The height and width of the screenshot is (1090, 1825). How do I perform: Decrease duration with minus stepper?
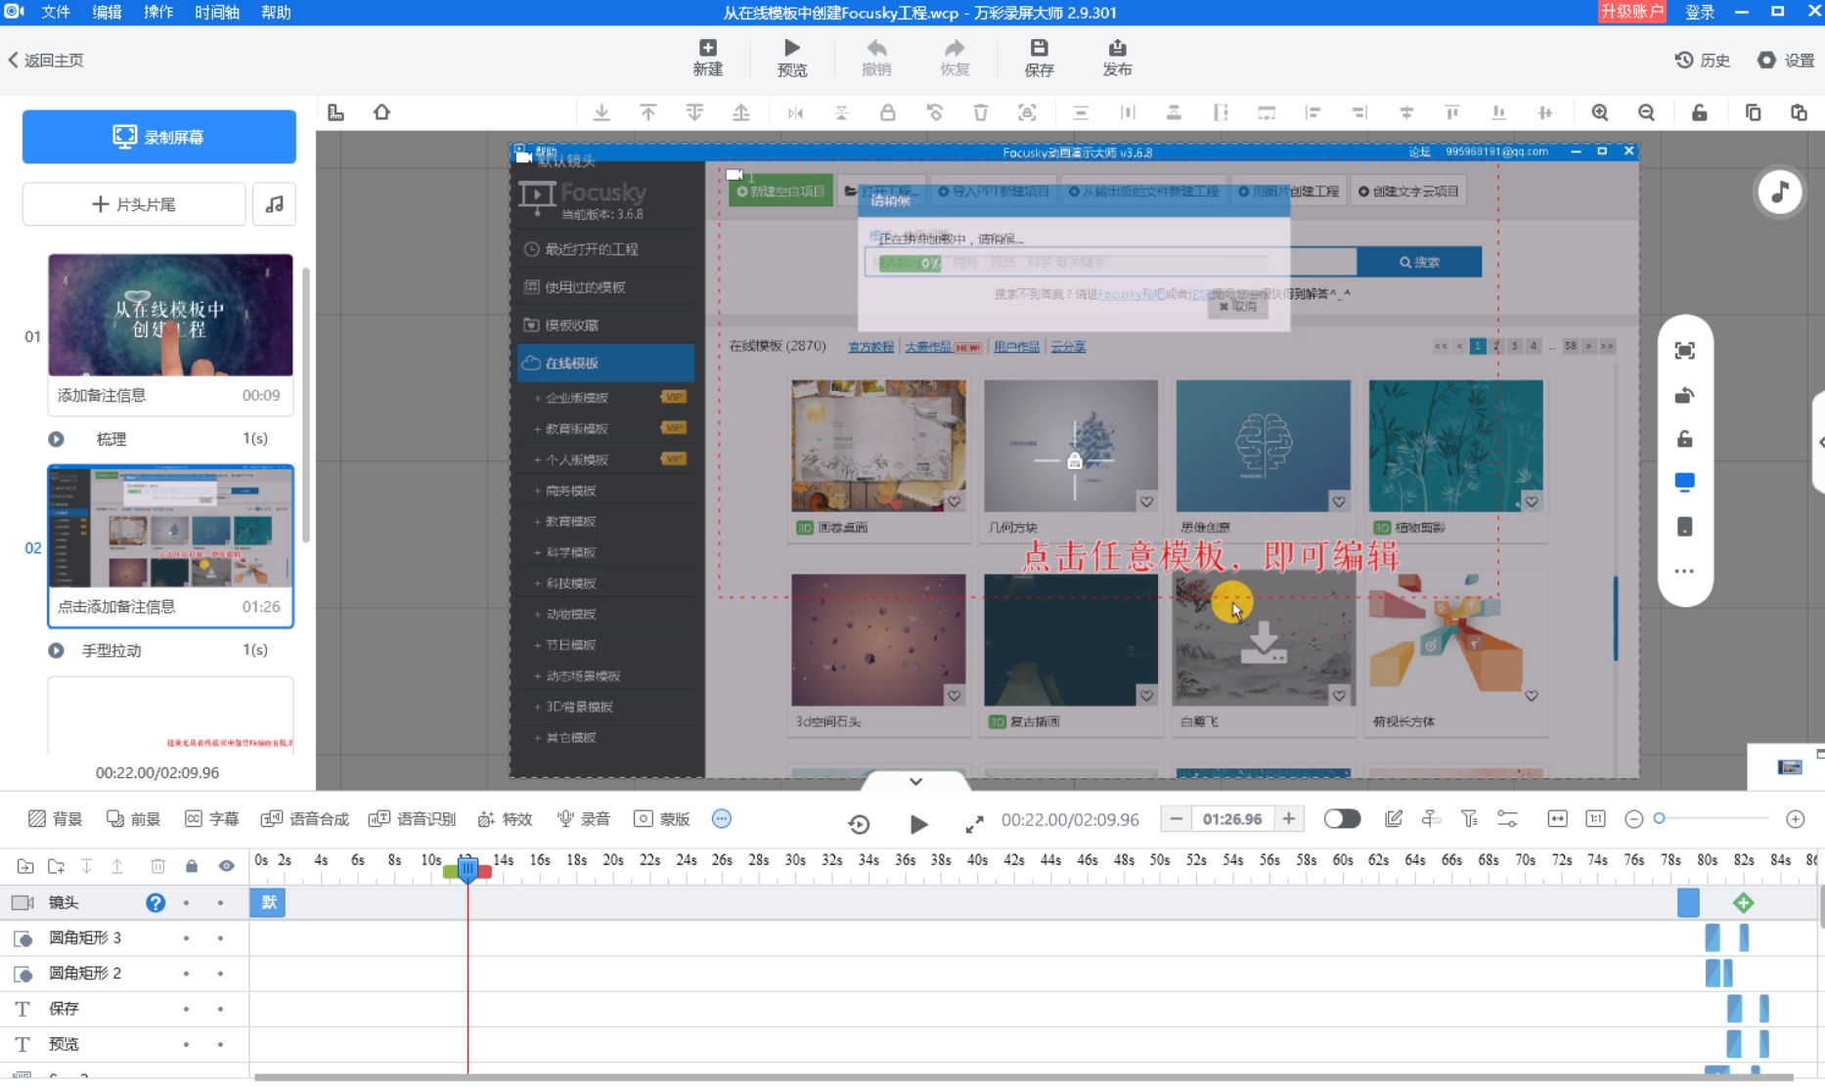[x=1177, y=819]
